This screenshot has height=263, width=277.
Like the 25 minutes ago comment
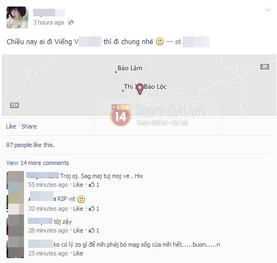coord(78,253)
